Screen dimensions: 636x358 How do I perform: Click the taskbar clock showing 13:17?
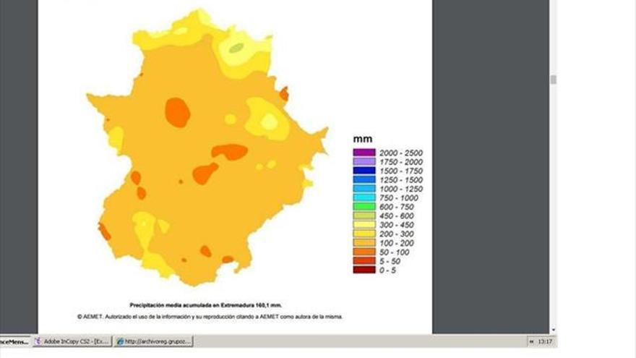pos(546,341)
